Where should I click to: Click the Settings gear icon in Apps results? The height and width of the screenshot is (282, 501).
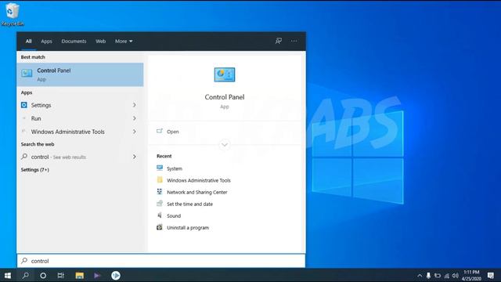pyautogui.click(x=24, y=105)
